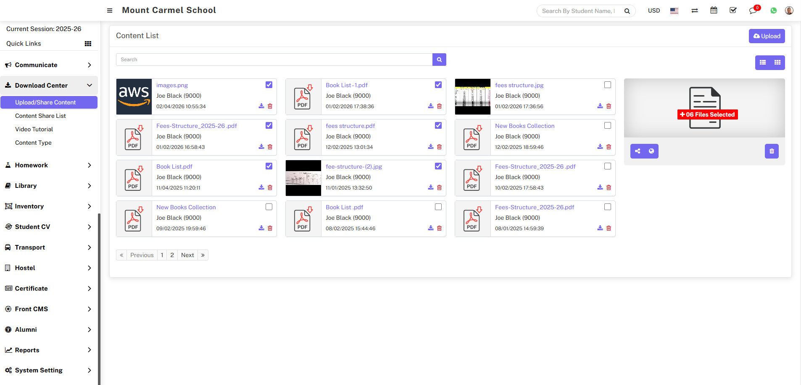
Task: Click share icon for selected files
Action: 638,151
